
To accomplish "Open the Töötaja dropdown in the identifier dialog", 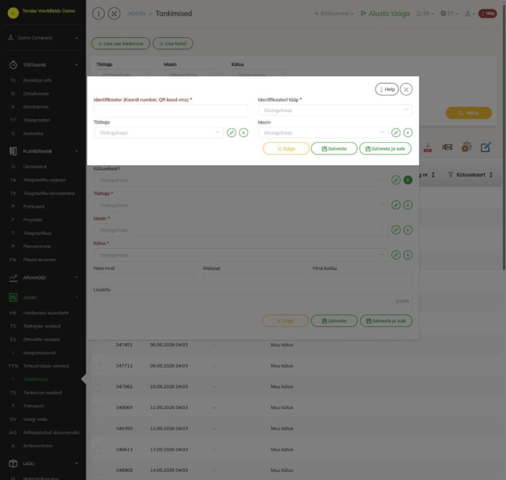I will [x=159, y=132].
